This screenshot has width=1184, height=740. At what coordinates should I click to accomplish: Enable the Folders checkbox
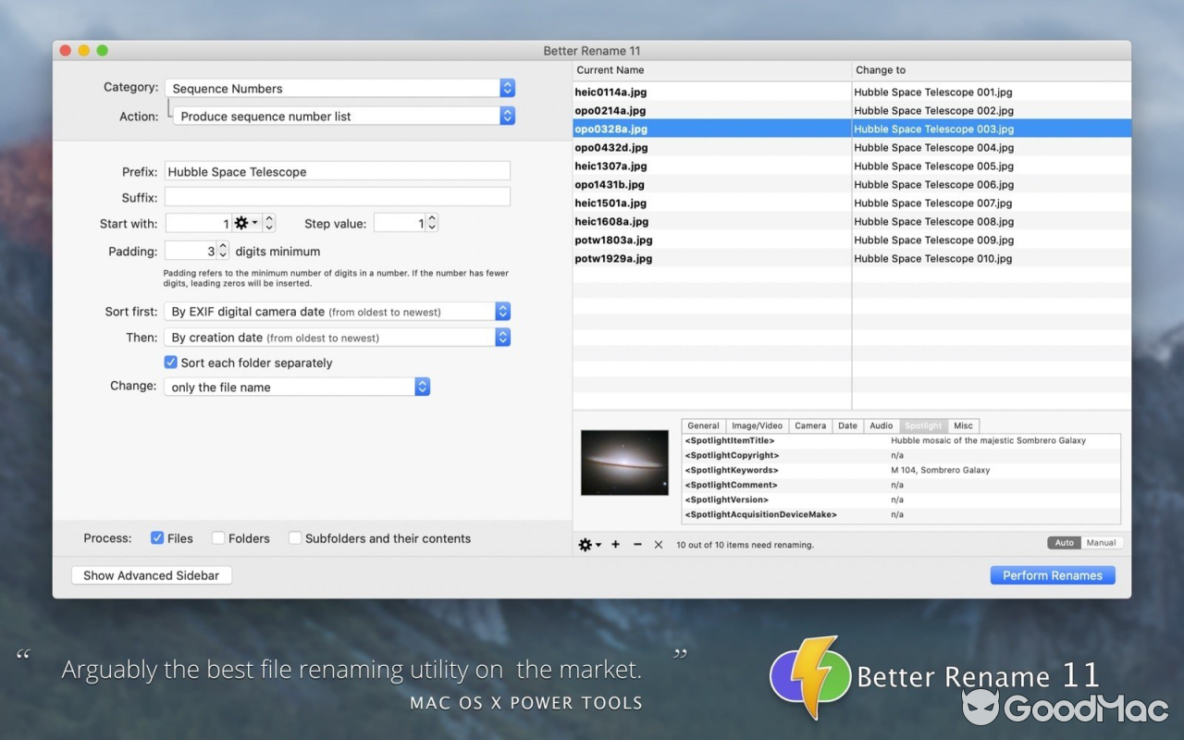[x=217, y=537]
